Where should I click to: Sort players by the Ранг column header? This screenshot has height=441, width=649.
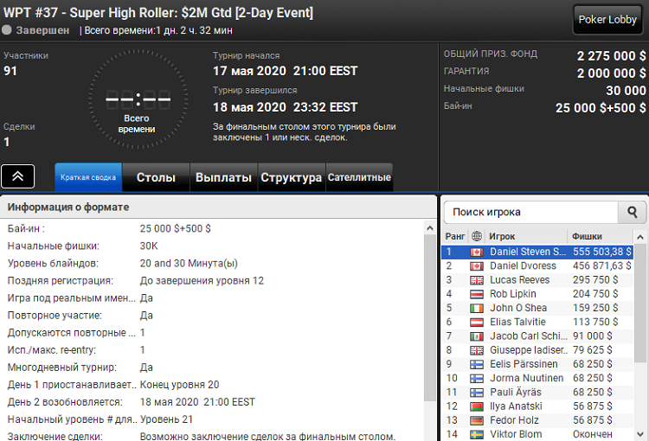[x=455, y=236]
